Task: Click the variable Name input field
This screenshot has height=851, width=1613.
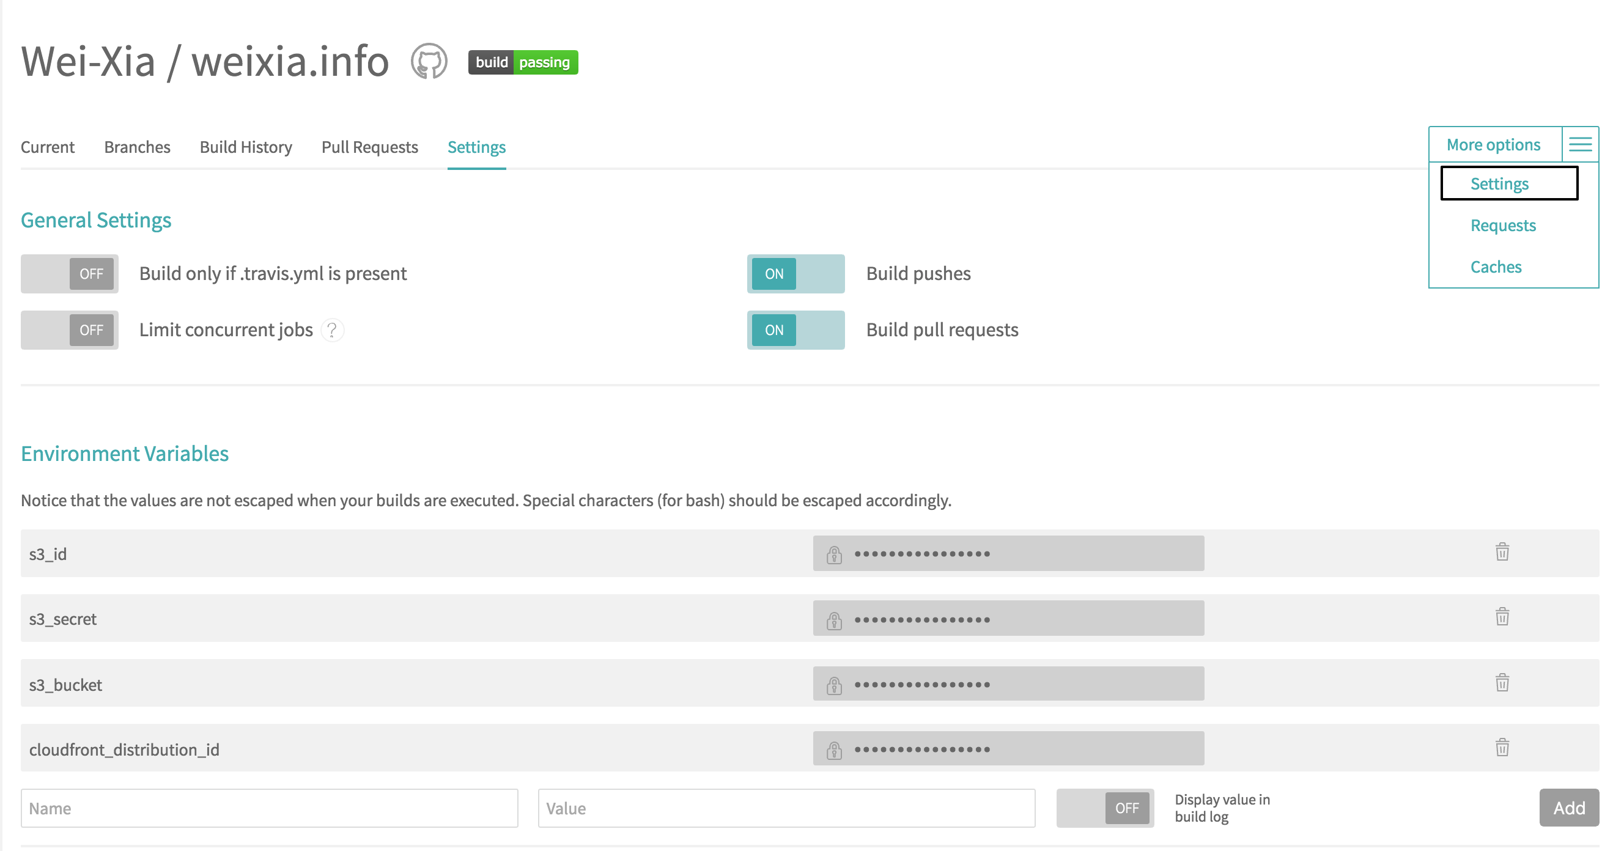Action: [x=269, y=808]
